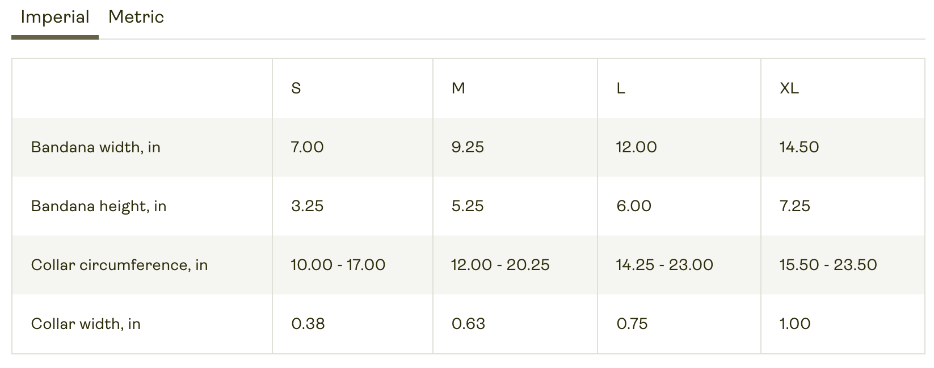Click the 15.50 - 23.50 circumference cell
This screenshot has width=934, height=368.
[828, 265]
